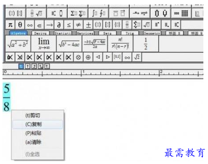Switch to the Derivs tab
The width and height of the screenshot is (208, 164).
(40, 33)
